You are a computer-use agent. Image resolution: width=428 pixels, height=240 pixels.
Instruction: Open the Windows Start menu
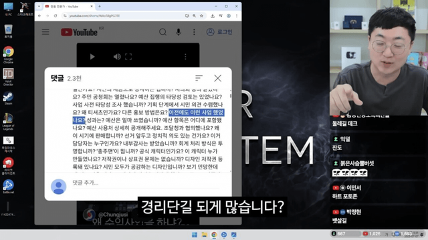pos(195,235)
